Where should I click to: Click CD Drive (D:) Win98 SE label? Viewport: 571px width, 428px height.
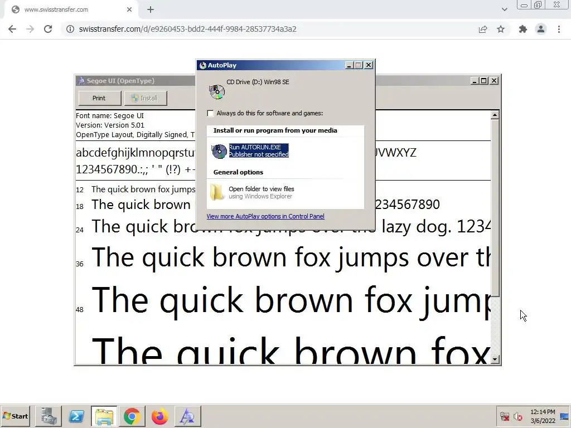258,82
